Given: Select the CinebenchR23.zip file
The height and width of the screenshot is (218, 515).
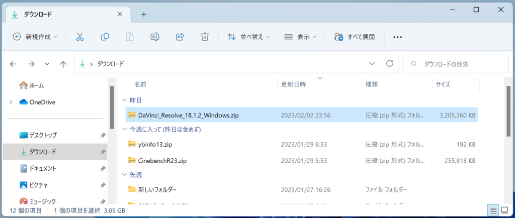Looking at the screenshot, I should 162,161.
